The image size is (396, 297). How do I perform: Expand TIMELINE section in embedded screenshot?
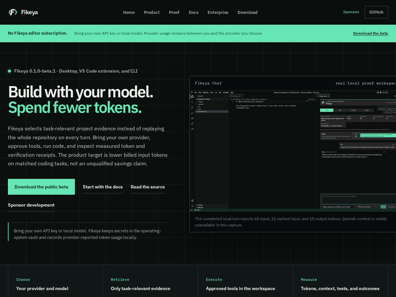(x=211, y=208)
